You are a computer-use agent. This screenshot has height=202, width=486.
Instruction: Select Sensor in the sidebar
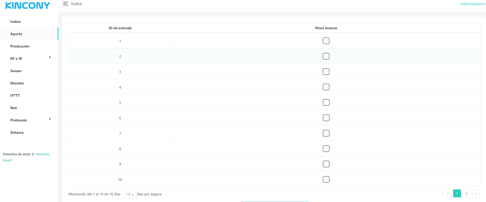[x=16, y=71]
